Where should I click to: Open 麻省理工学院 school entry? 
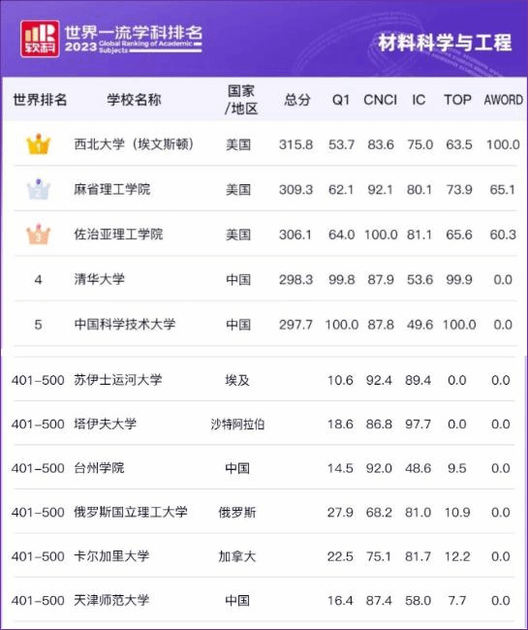[112, 189]
